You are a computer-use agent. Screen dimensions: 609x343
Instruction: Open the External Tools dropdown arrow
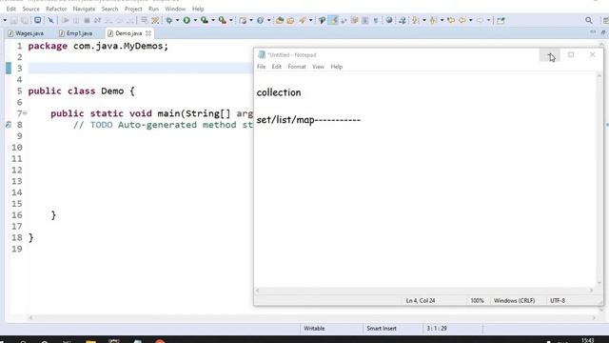point(231,20)
